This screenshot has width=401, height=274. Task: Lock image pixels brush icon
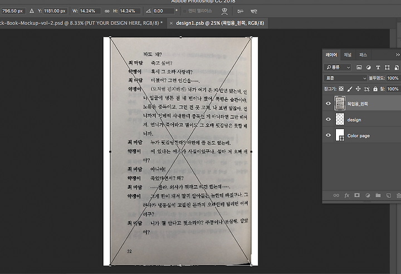(x=350, y=89)
